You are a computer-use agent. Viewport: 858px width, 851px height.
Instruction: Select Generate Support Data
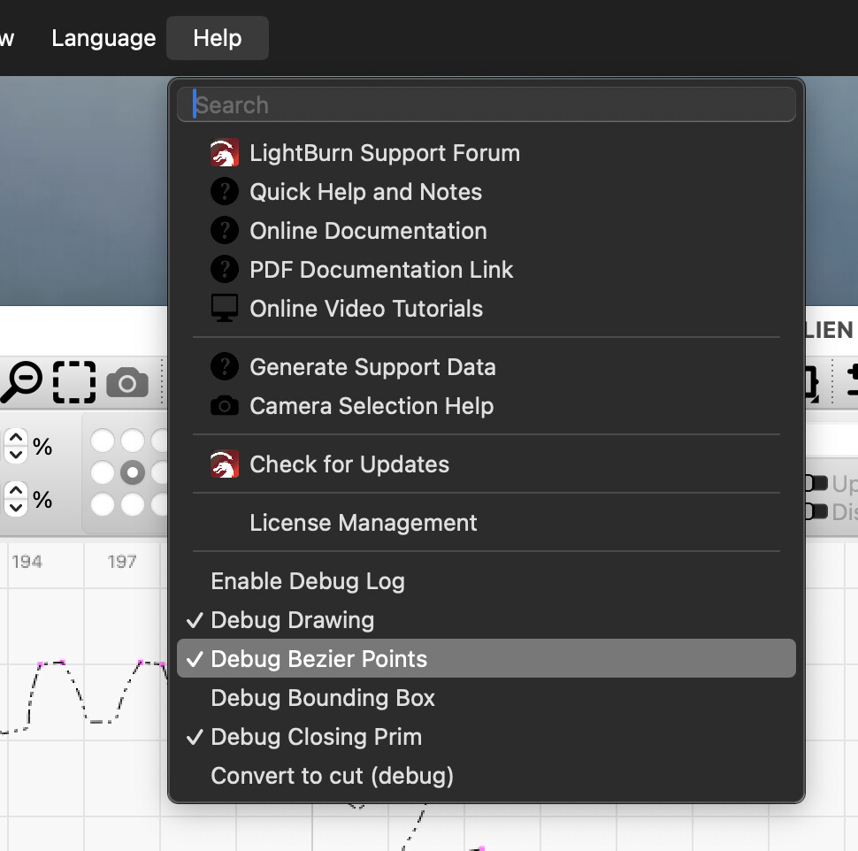tap(486, 367)
